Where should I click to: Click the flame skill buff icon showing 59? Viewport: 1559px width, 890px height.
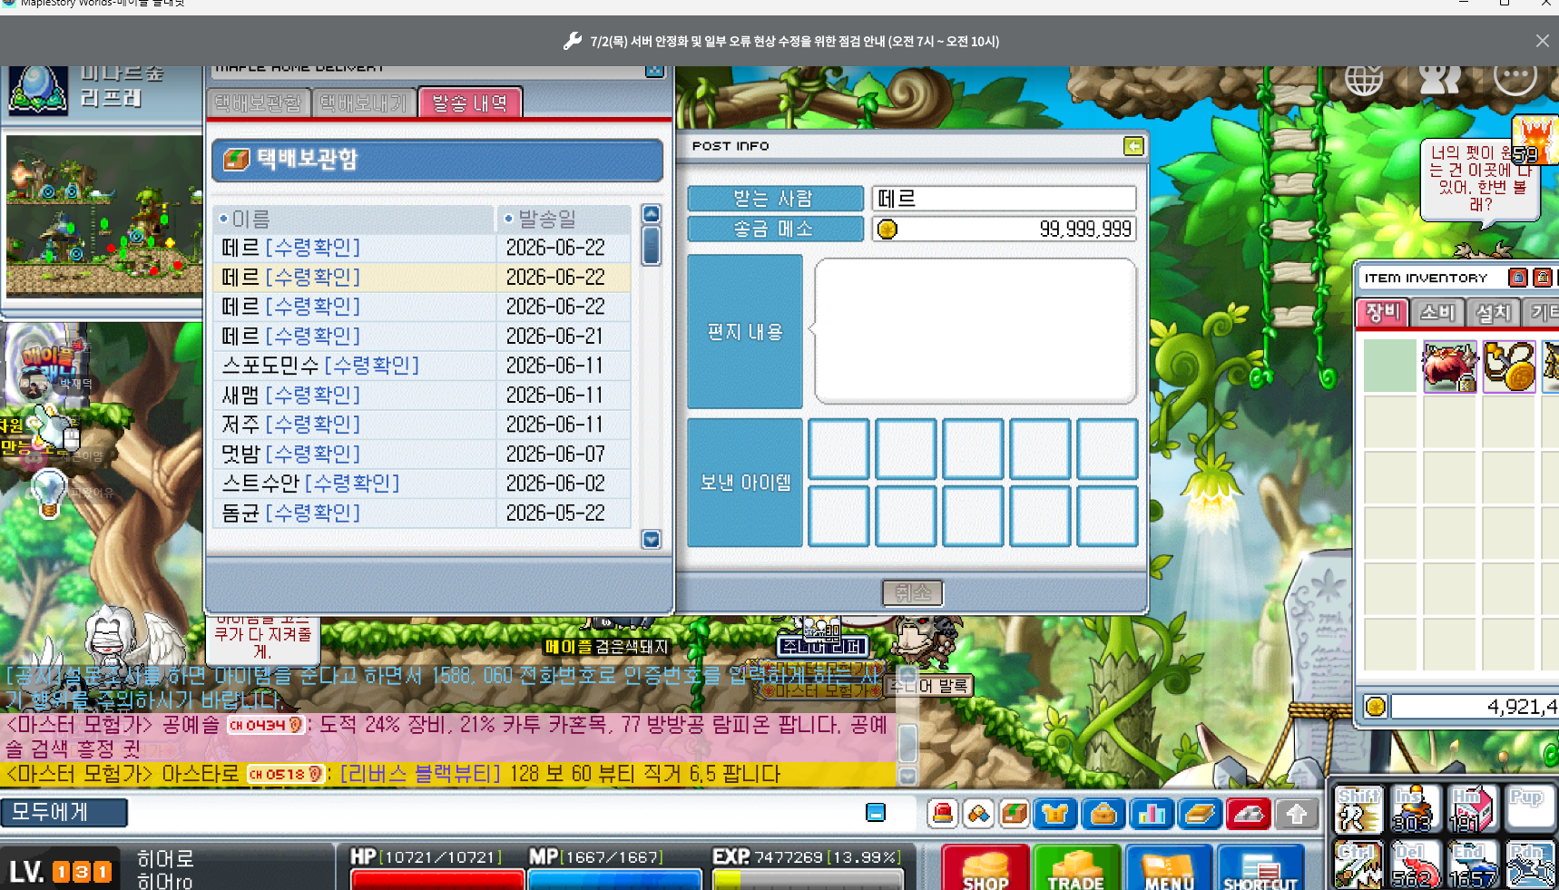(1534, 141)
